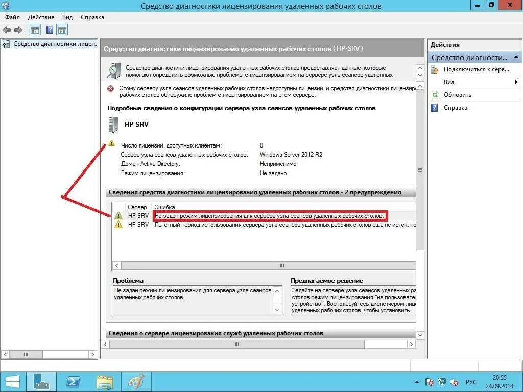The height and width of the screenshot is (392, 523).
Task: Toggle the console tree pane toolbar icon
Action: pos(35,30)
